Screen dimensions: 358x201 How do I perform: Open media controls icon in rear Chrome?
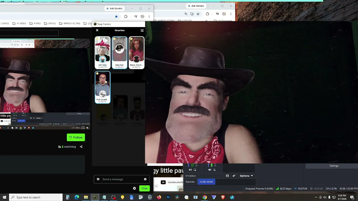217,14
